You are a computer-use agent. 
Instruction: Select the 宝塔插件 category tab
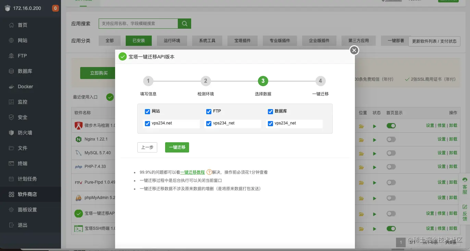pyautogui.click(x=243, y=41)
